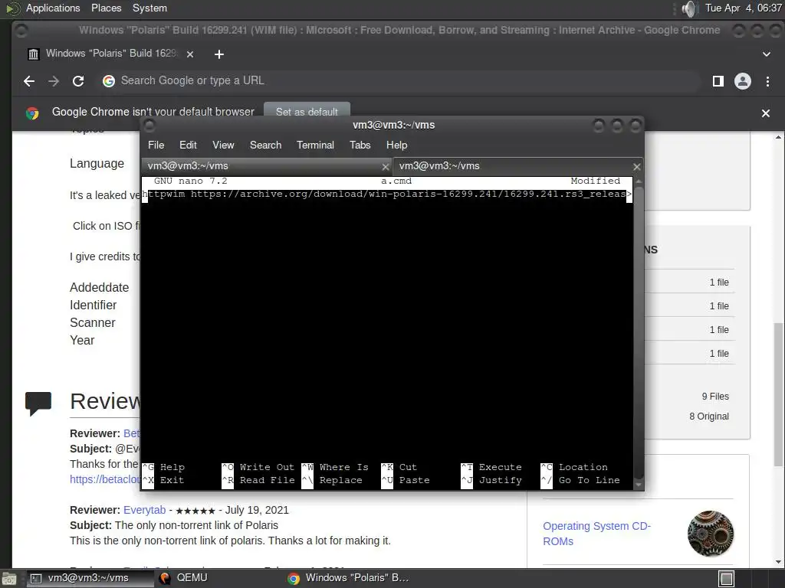Switch to first vm3@vm3:~/vms terminal tab
The width and height of the screenshot is (785, 588).
(267, 166)
